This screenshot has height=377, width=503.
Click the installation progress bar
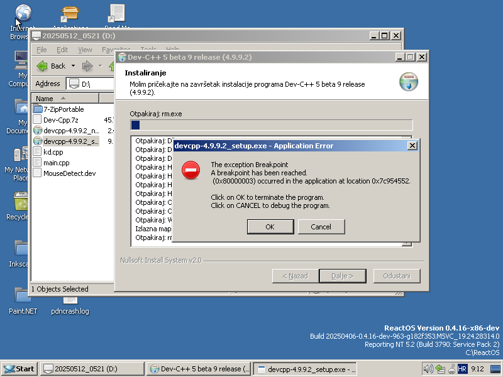[x=272, y=124]
